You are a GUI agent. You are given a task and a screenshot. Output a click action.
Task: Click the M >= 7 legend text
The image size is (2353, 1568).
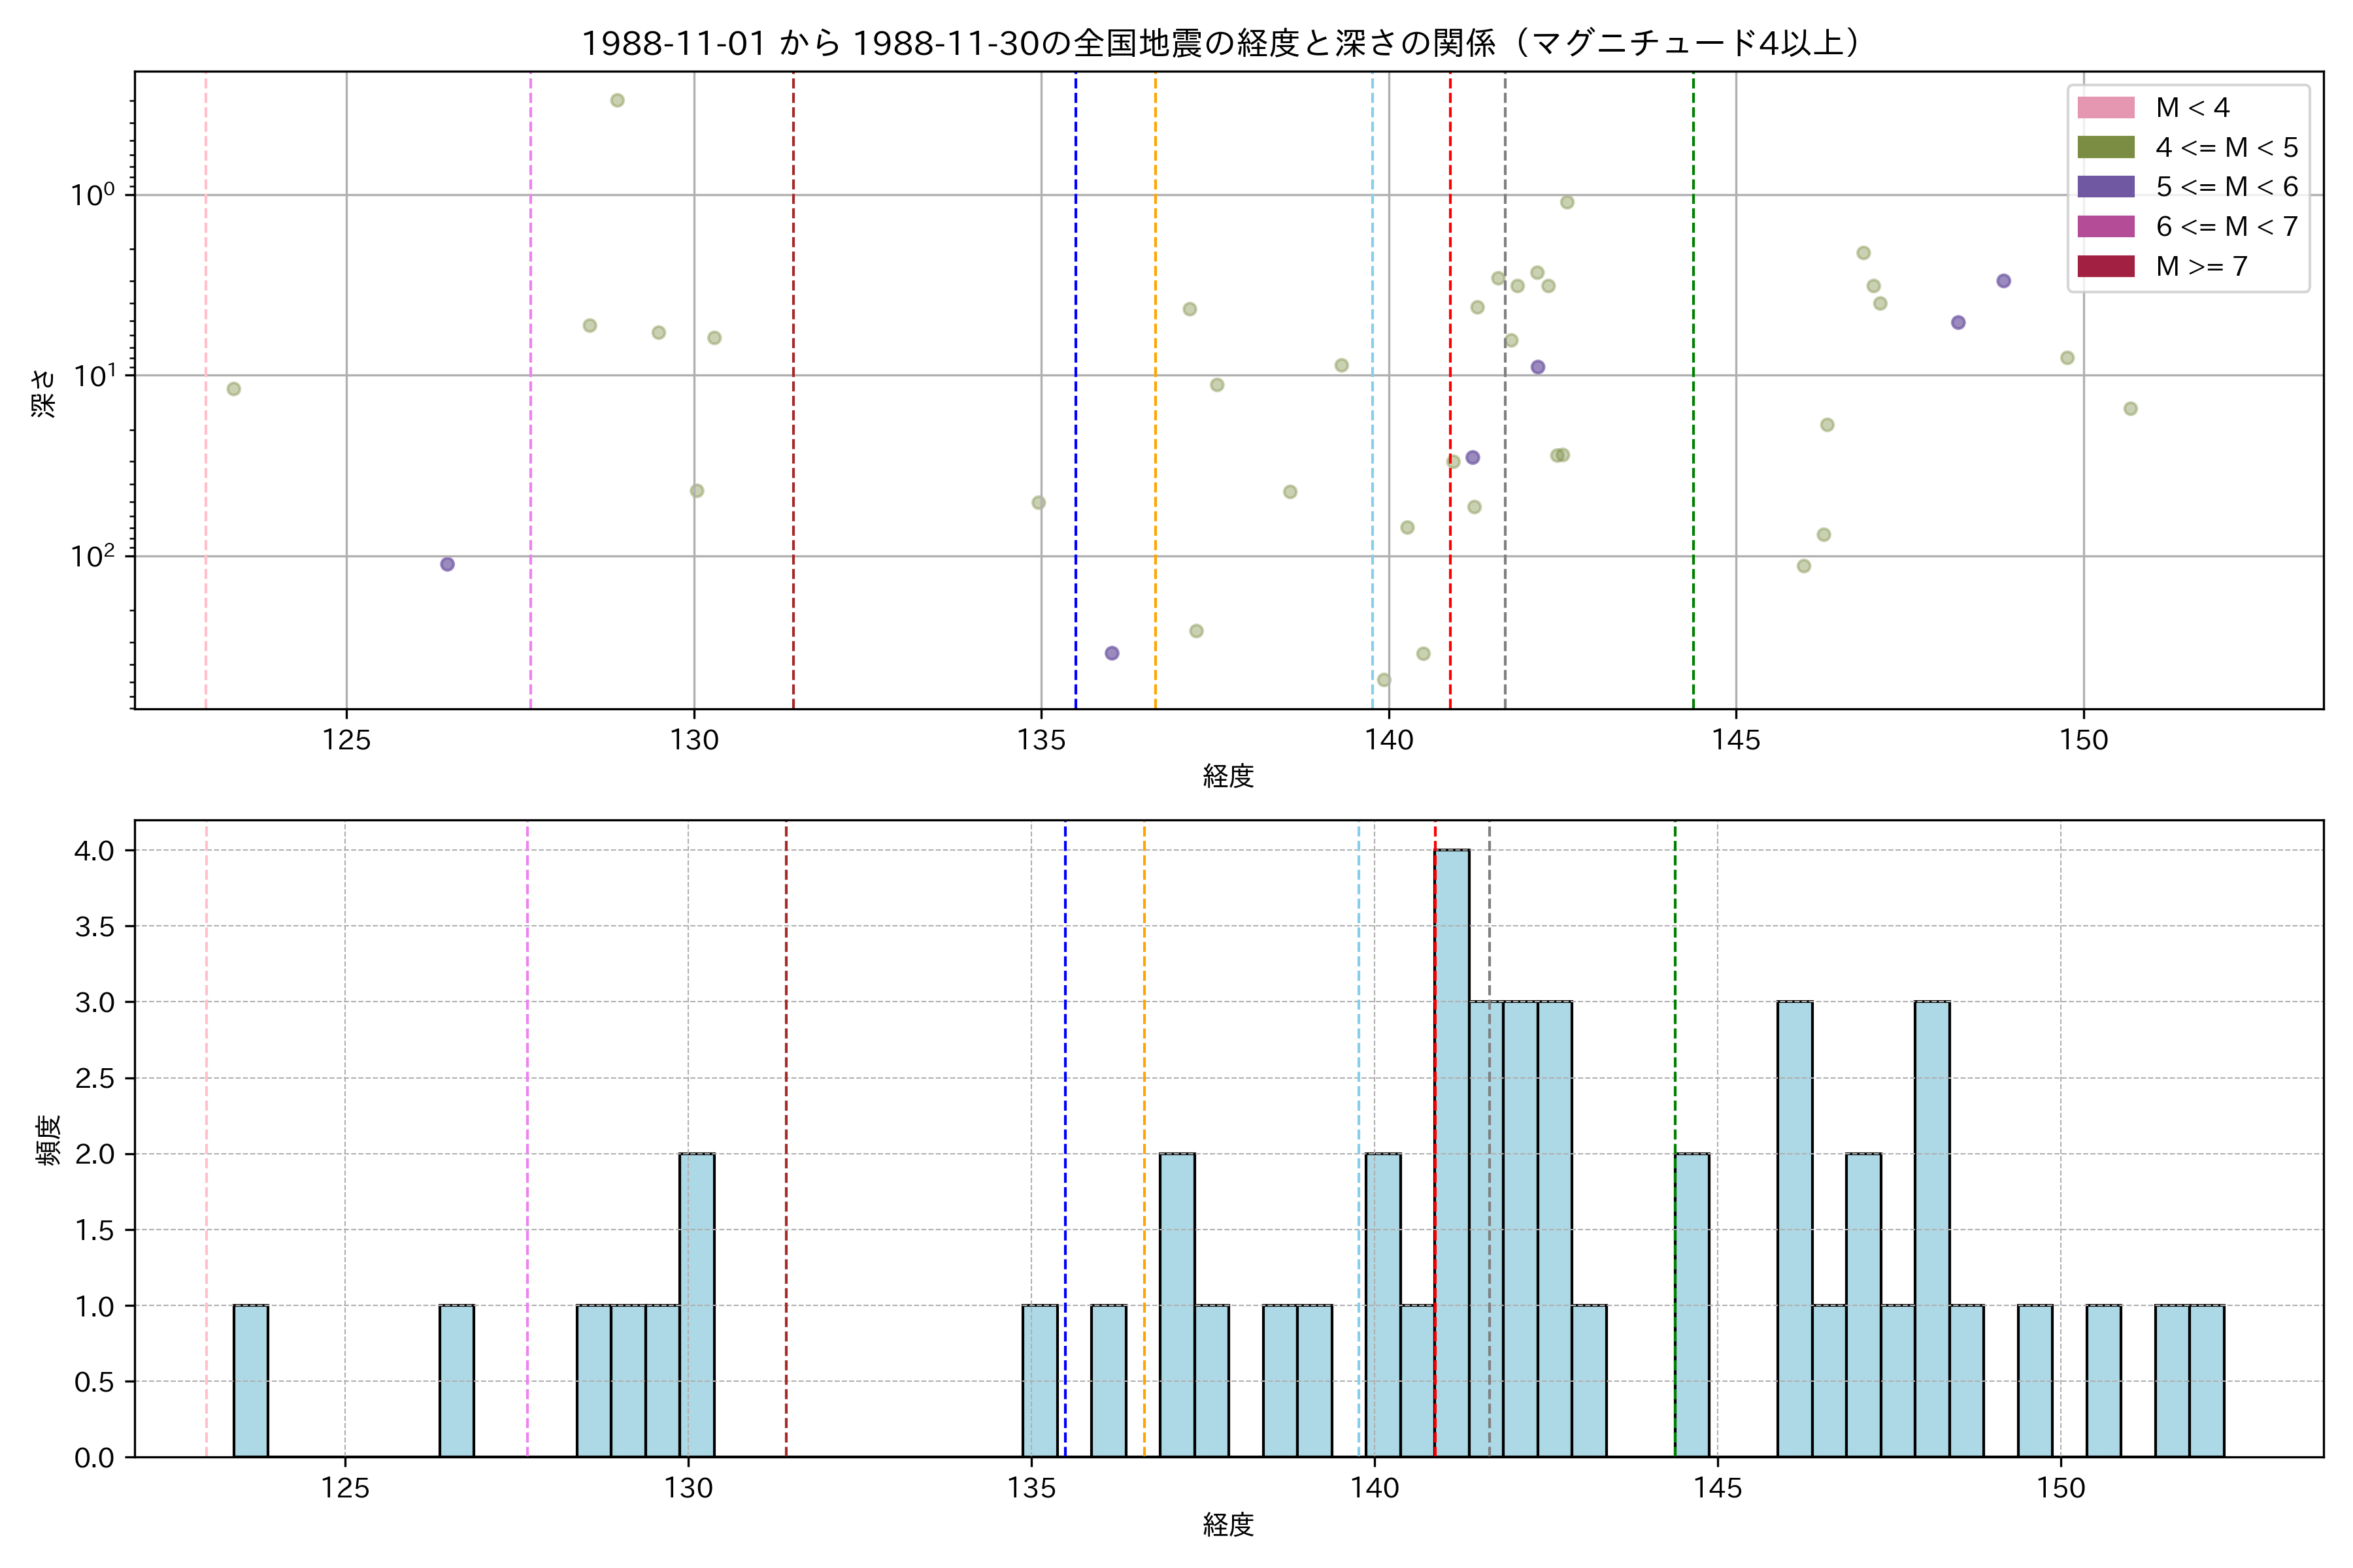tap(2201, 266)
